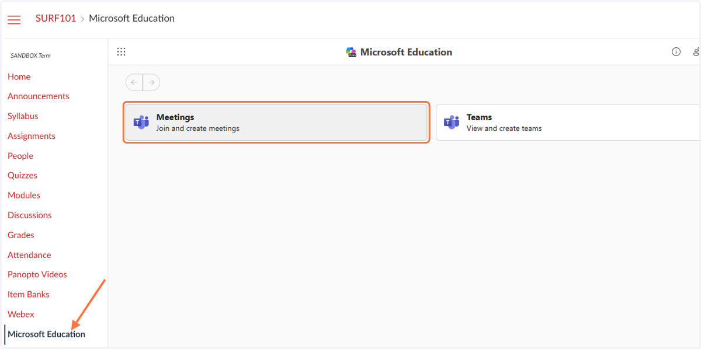Open the Meetings card
The width and height of the screenshot is (701, 349).
click(x=276, y=122)
